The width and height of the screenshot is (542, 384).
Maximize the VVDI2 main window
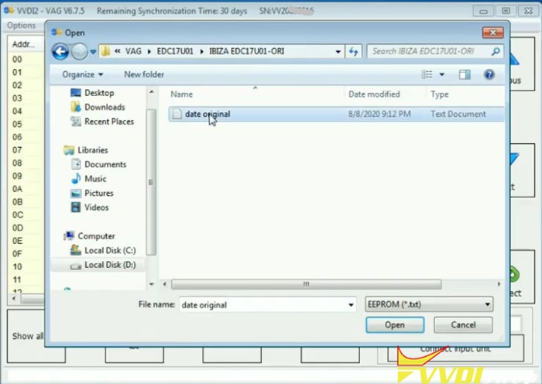[x=506, y=11]
